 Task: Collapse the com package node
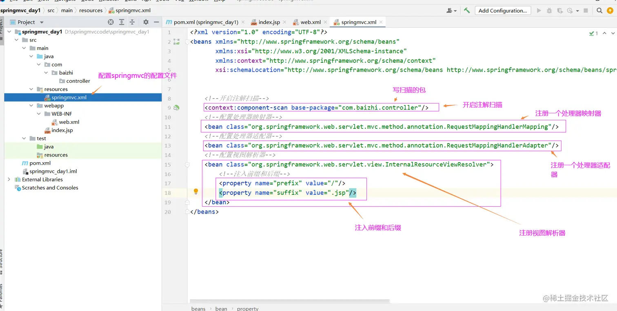pos(39,64)
